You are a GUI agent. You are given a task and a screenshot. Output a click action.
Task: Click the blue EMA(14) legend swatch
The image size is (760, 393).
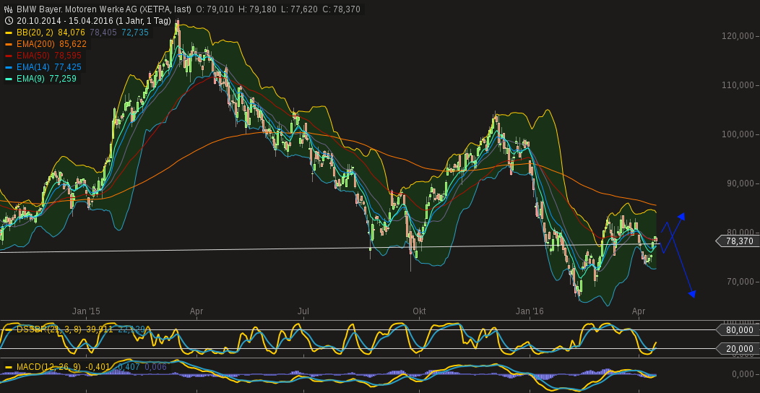tap(8, 67)
